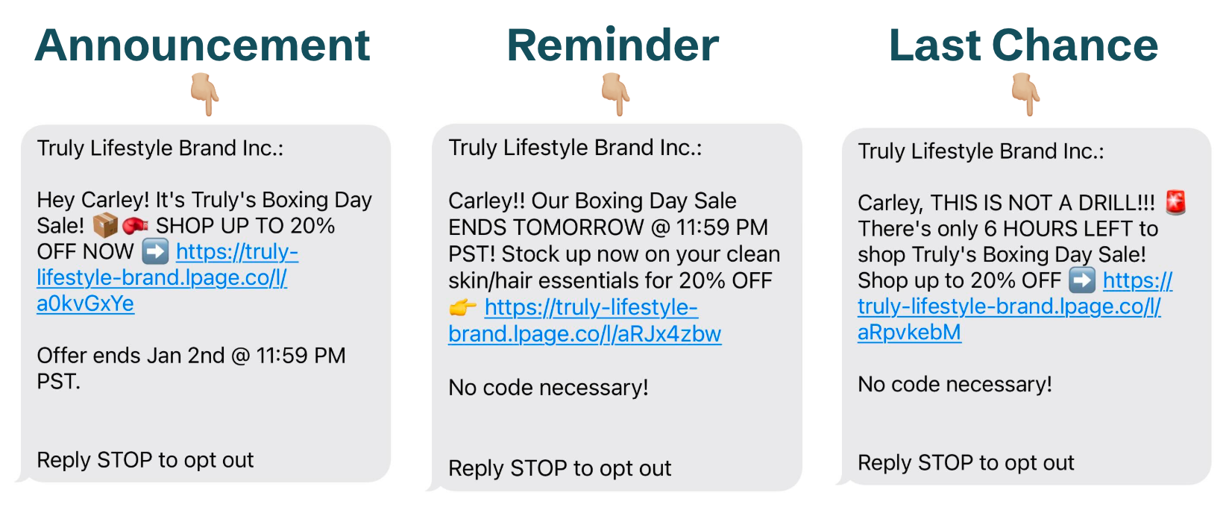Click 'THIS IS NOT A DRILL!!!' text
The image size is (1229, 510).
pos(1043,203)
